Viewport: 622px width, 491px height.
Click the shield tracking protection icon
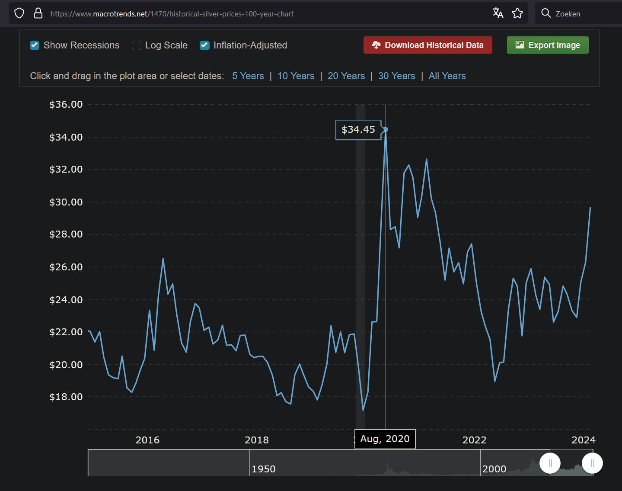click(19, 13)
